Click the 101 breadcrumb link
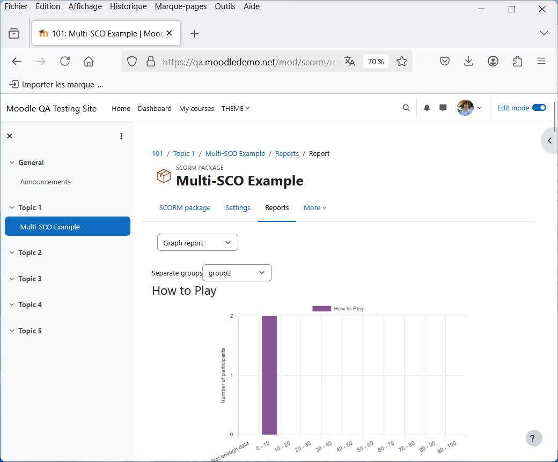This screenshot has height=462, width=558. (x=157, y=153)
